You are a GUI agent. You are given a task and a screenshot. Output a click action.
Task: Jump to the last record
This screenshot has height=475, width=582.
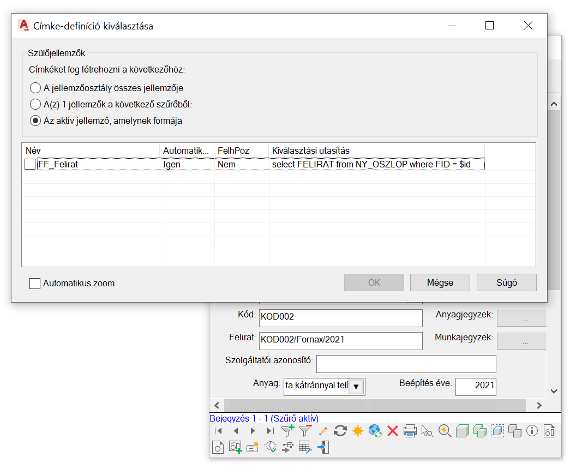pos(270,431)
